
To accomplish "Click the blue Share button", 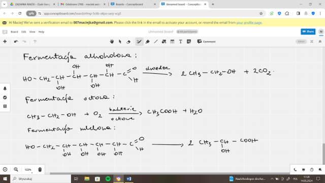I will pos(308,32).
